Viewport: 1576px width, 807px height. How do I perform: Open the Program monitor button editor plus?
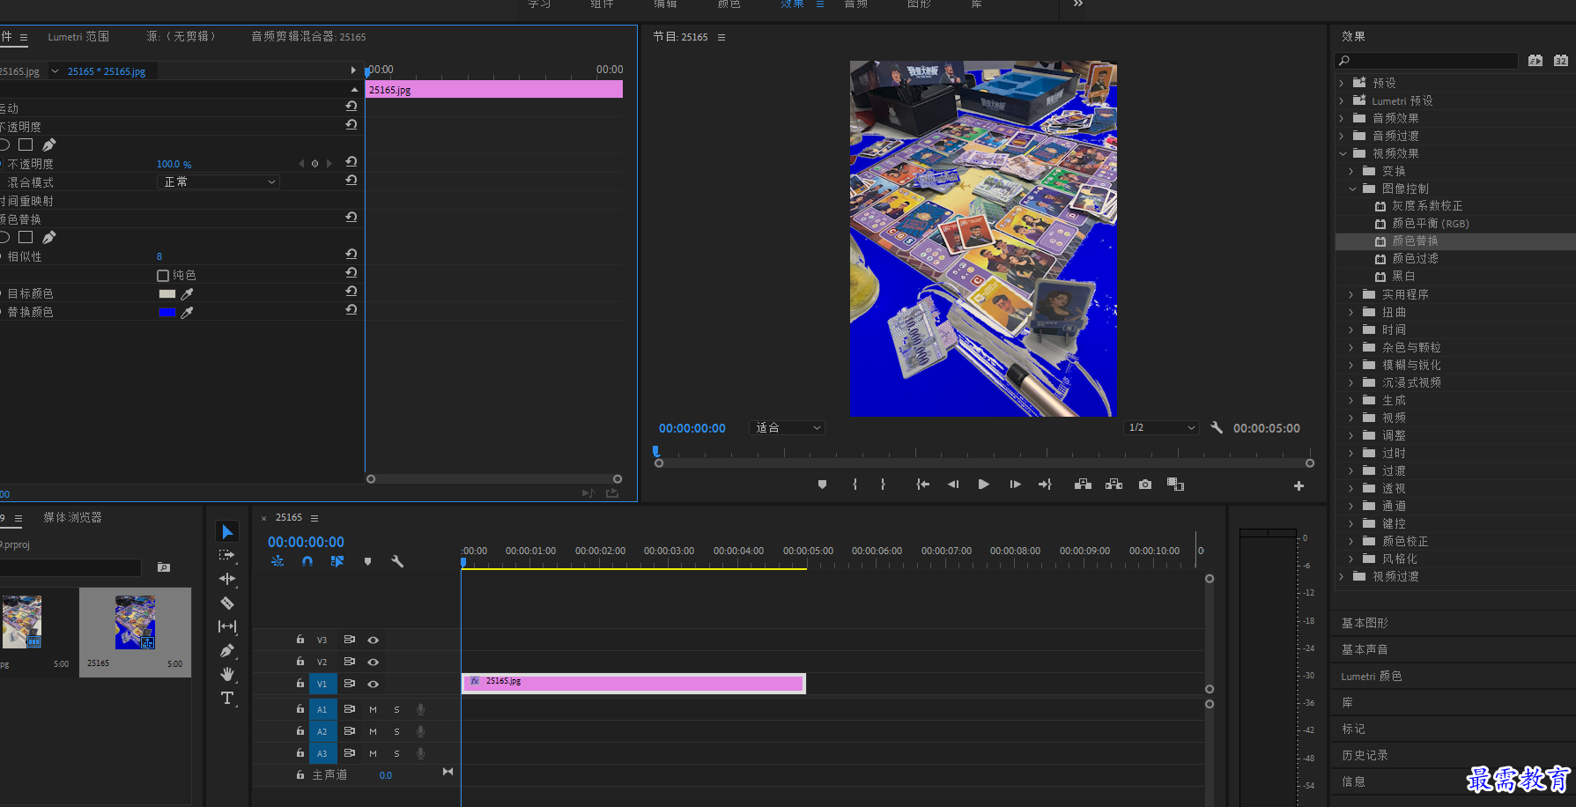point(1299,485)
